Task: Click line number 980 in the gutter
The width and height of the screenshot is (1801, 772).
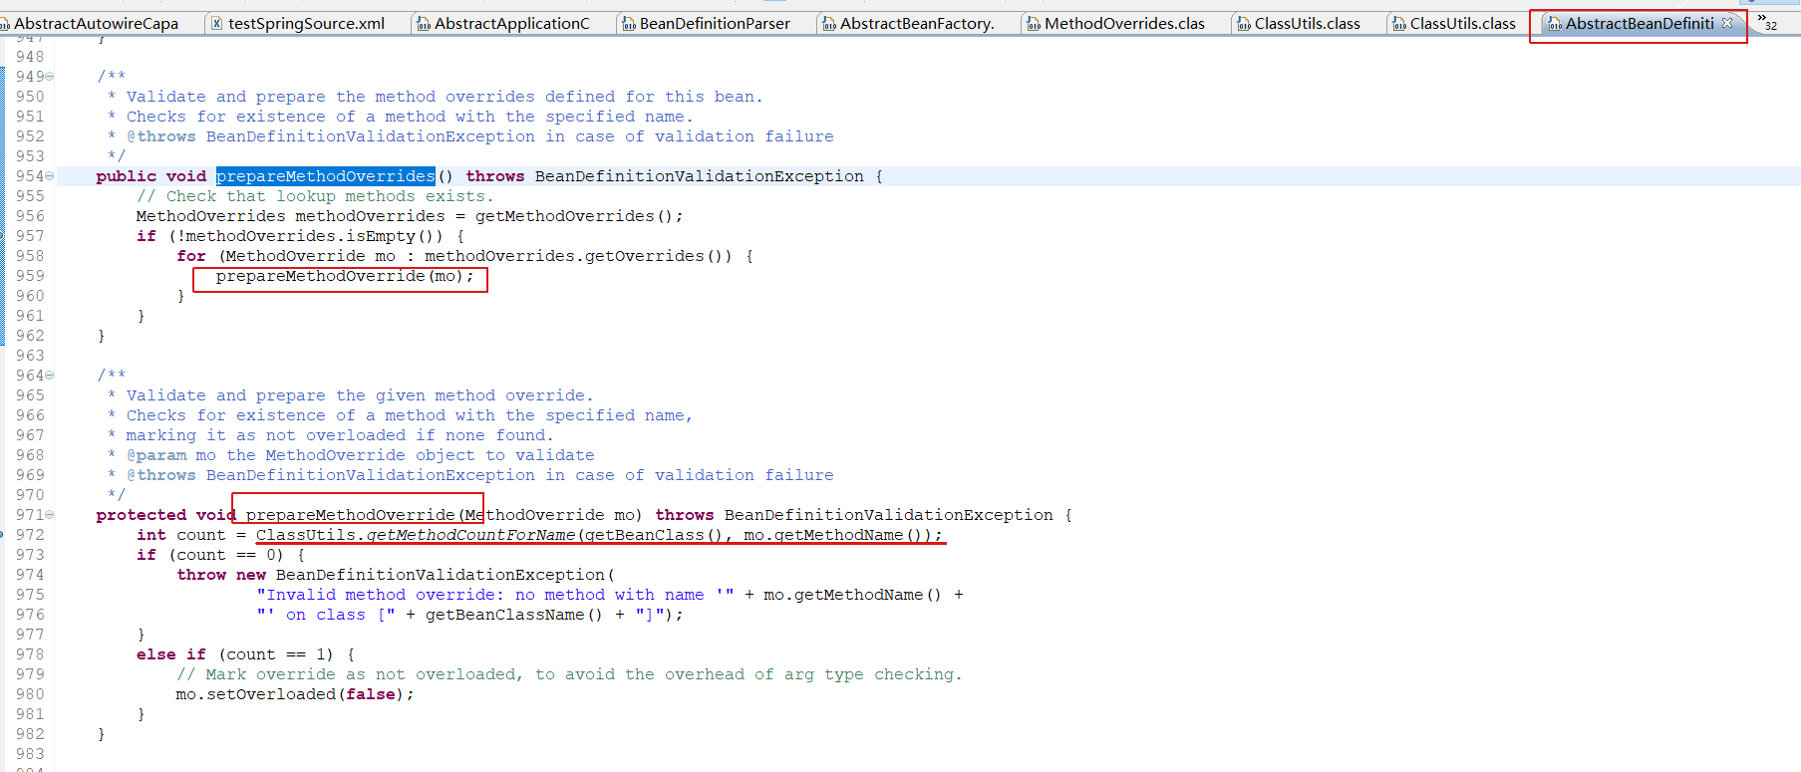Action: [30, 694]
